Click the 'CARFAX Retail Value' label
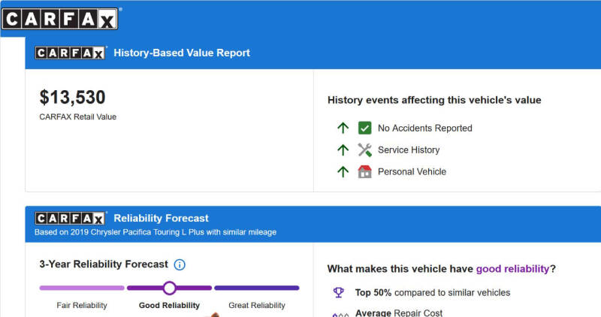Screen dimensions: 601x317 coord(78,117)
